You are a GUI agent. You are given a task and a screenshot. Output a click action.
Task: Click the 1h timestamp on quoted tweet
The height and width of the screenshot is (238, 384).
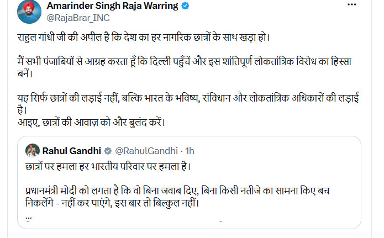click(190, 151)
